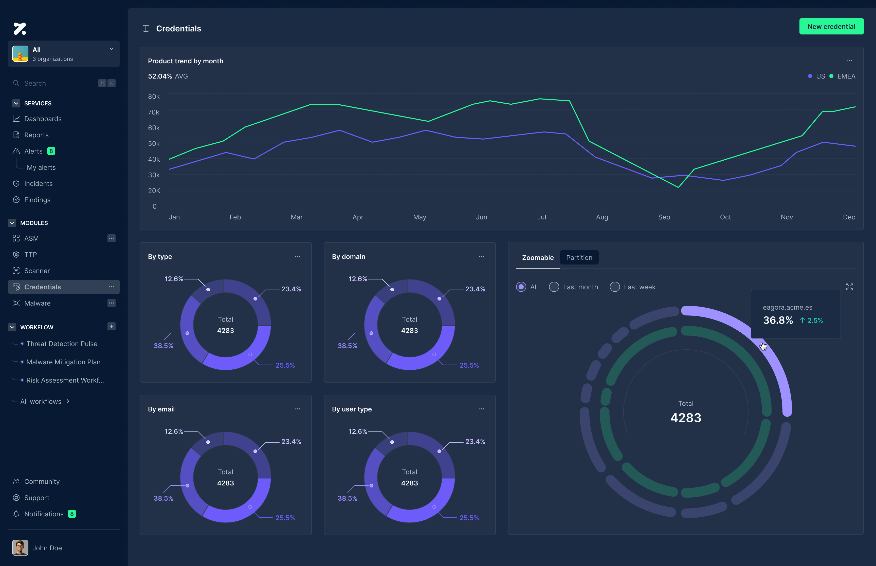The height and width of the screenshot is (566, 876).
Task: Click John Doe's avatar thumbnail
Action: (x=20, y=548)
